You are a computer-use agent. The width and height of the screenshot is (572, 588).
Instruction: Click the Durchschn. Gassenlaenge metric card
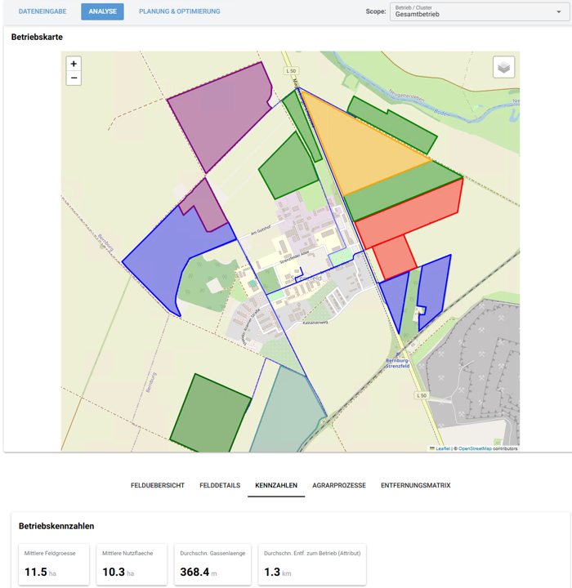(212, 564)
